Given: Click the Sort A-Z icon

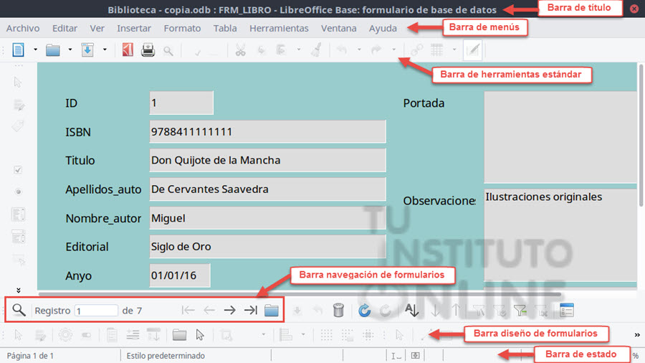Looking at the screenshot, I should pyautogui.click(x=412, y=310).
